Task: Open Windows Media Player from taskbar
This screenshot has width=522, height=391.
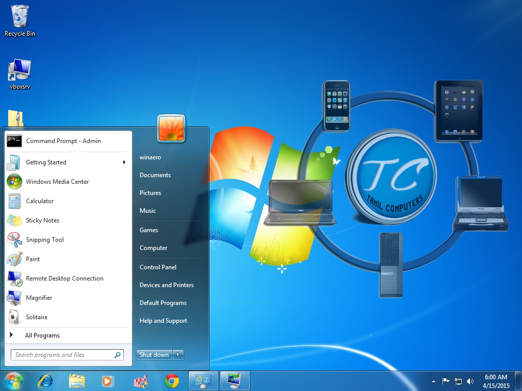Action: coord(108,381)
